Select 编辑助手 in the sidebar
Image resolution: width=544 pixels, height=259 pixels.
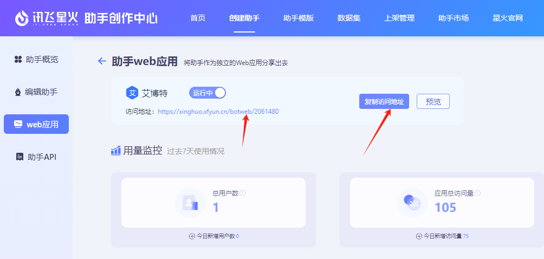click(x=36, y=92)
